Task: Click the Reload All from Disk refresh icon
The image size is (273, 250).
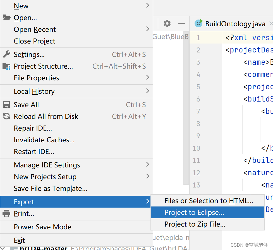Action: (6, 116)
